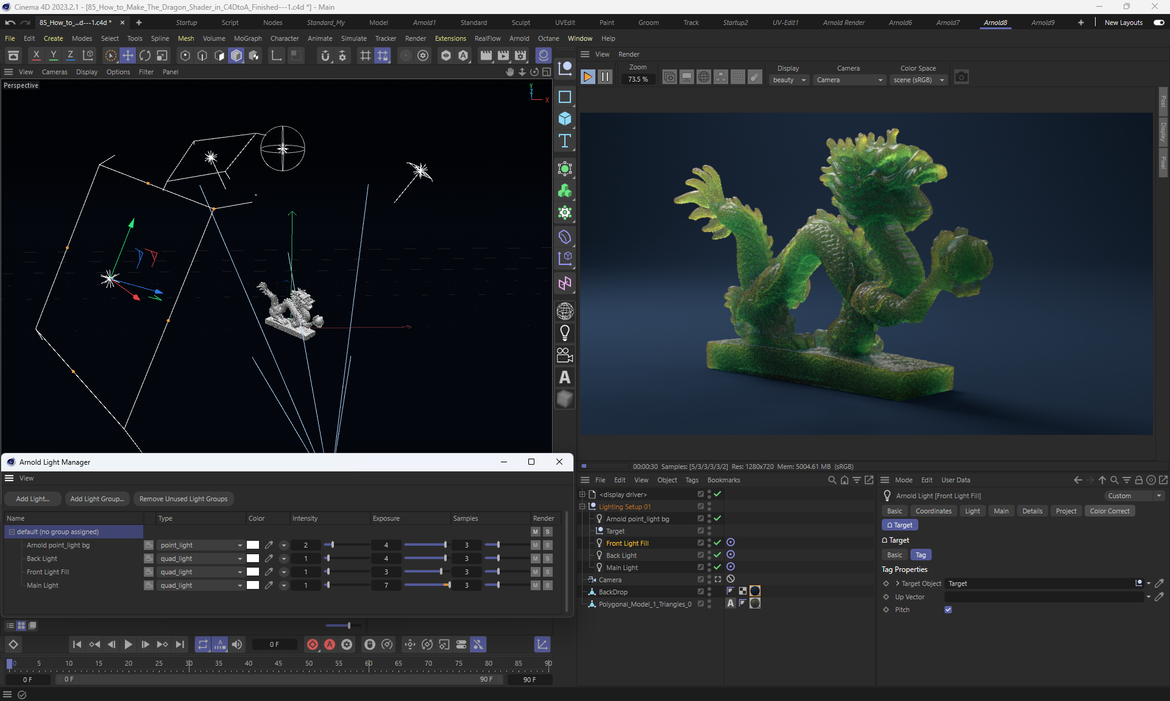
Task: Toggle render checkmark for Back Light
Action: point(717,555)
